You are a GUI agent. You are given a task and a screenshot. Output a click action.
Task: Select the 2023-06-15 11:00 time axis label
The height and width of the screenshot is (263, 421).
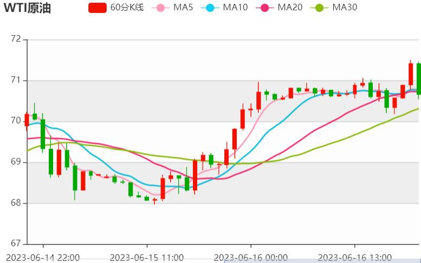click(147, 257)
